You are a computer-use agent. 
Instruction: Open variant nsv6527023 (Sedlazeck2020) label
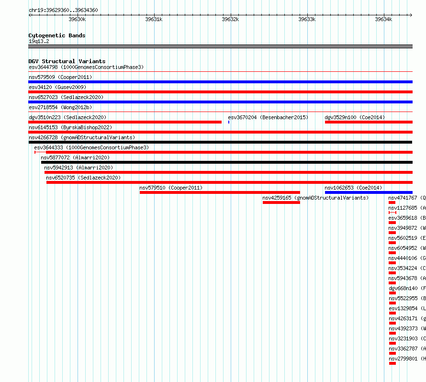click(66, 97)
